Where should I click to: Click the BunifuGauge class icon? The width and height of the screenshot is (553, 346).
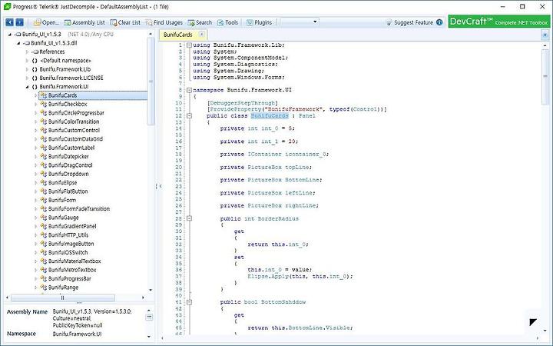tap(43, 218)
